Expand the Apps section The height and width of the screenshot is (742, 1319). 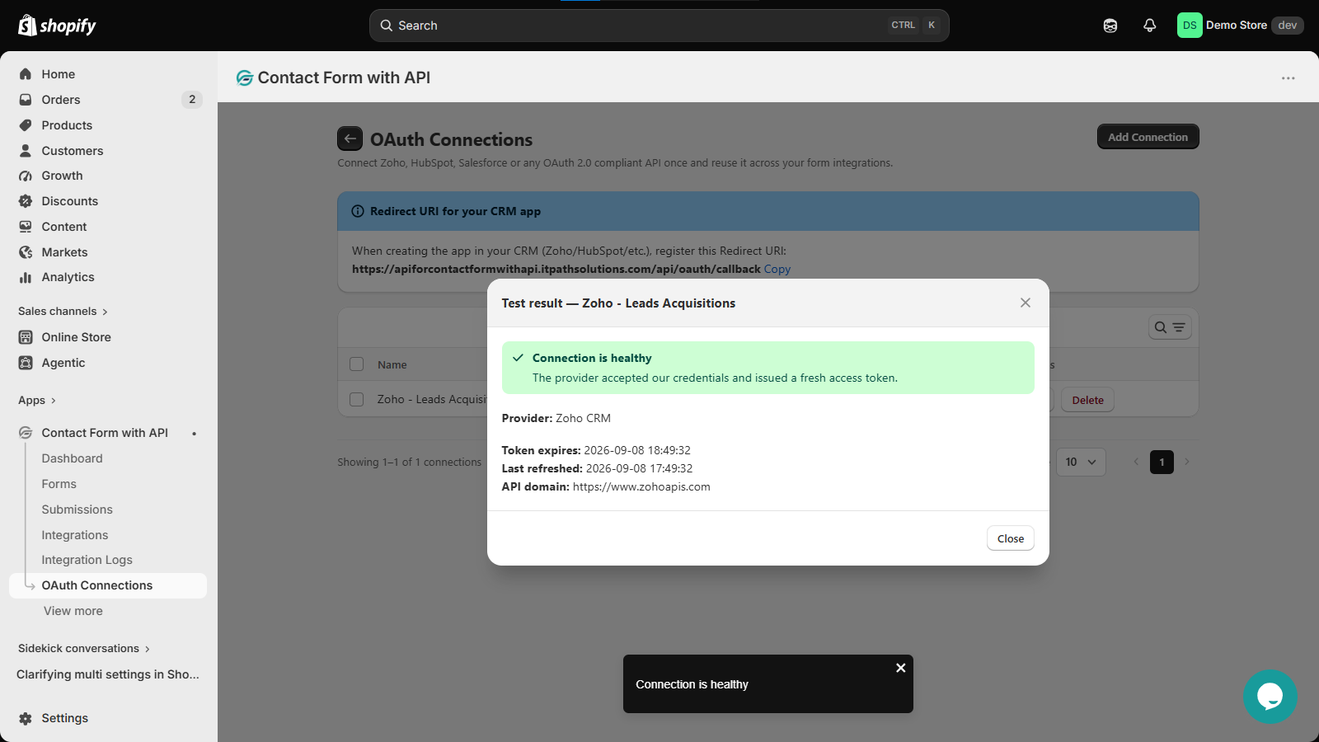(x=37, y=401)
